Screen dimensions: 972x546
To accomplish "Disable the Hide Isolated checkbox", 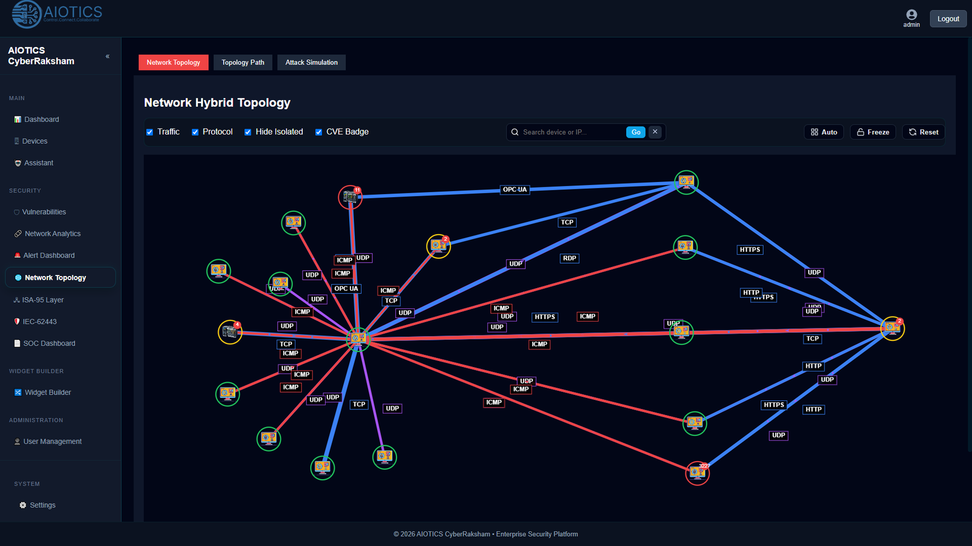I will point(248,132).
